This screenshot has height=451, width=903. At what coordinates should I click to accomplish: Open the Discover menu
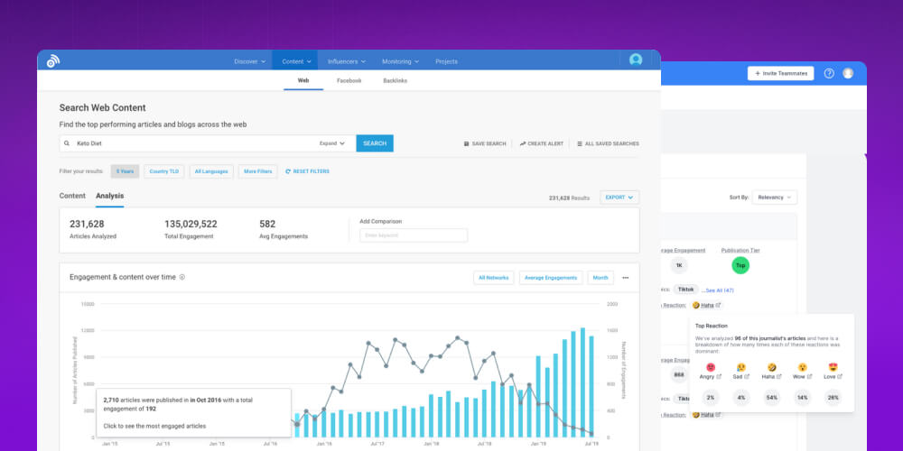[x=250, y=61]
